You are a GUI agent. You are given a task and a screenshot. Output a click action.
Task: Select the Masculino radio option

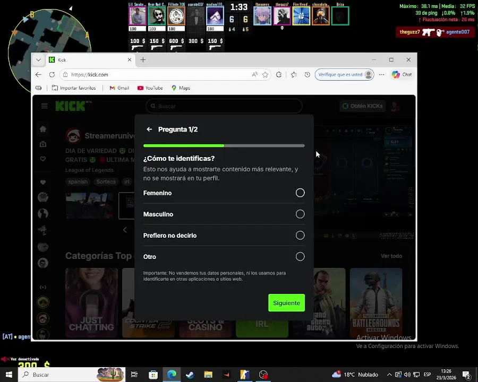click(x=300, y=214)
